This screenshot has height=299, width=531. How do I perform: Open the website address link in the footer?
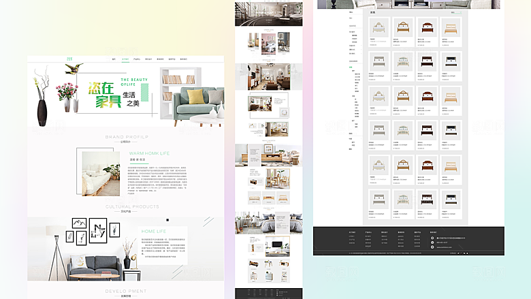pyautogui.click(x=444, y=247)
